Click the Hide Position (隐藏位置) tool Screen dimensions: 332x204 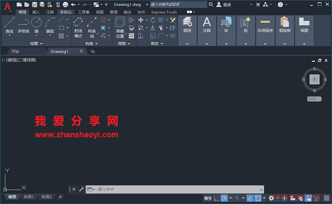120,28
